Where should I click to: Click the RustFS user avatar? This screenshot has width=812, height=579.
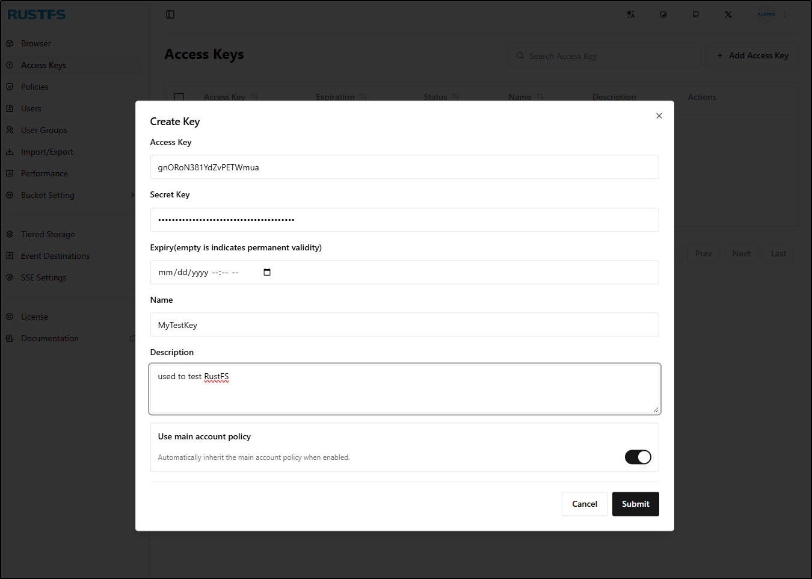pos(766,14)
